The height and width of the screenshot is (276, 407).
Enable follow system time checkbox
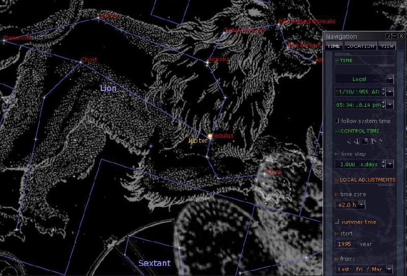click(337, 121)
